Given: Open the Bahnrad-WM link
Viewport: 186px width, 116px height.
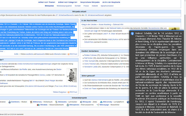Looking at the screenshot, I should click(118, 24).
